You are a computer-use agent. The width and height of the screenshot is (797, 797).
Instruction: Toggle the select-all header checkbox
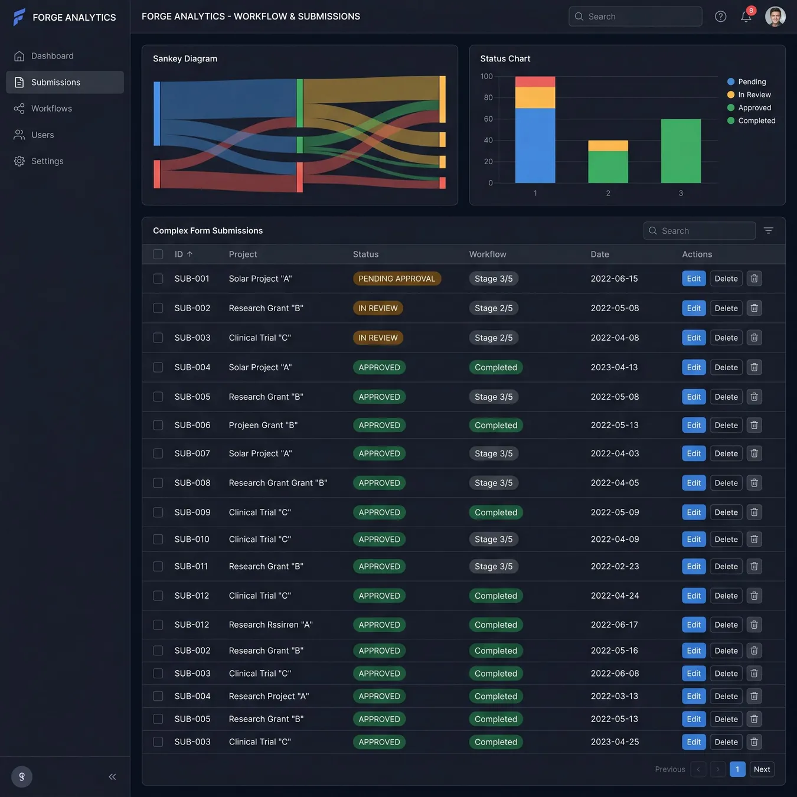(x=158, y=254)
